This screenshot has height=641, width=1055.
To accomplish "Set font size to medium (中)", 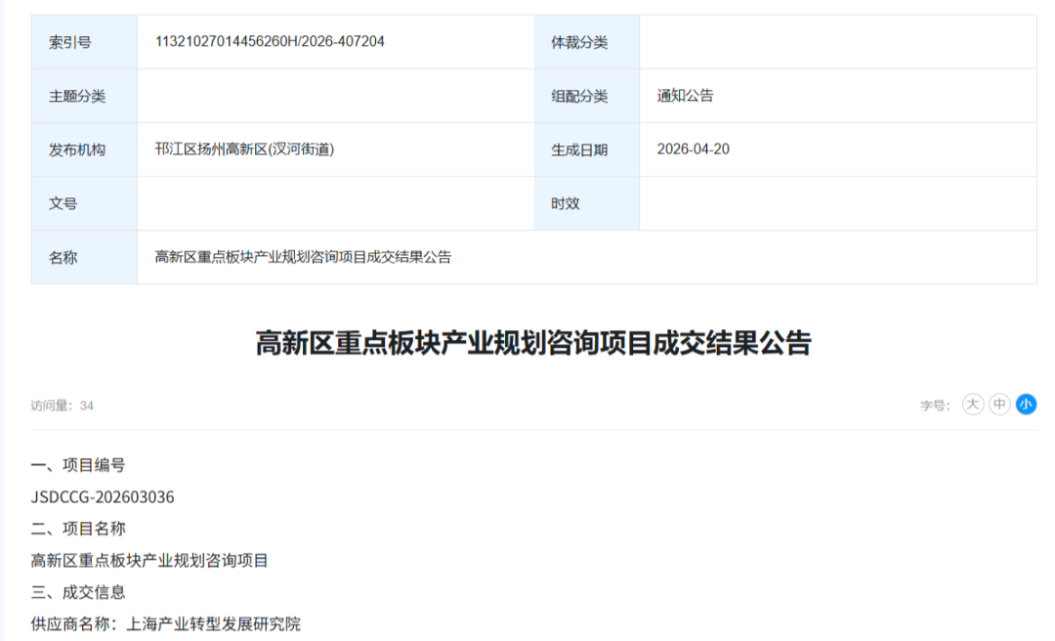I will pos(999,404).
